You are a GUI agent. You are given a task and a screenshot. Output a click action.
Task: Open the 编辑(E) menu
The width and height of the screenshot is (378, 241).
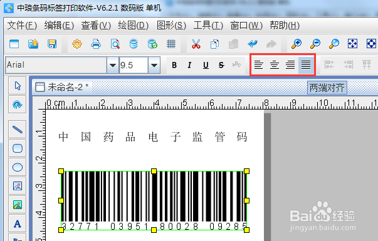coord(59,25)
